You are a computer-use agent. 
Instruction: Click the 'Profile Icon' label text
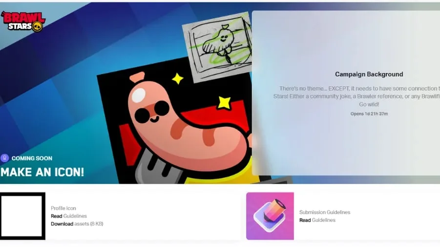[x=63, y=208]
